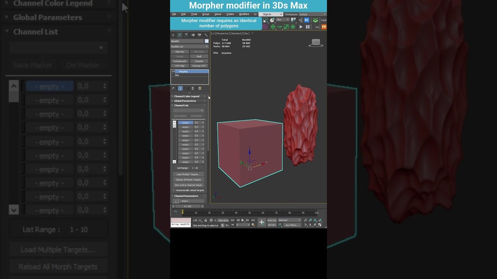Click the Go to Start playback button
This screenshot has width=497, height=279.
(233, 220)
